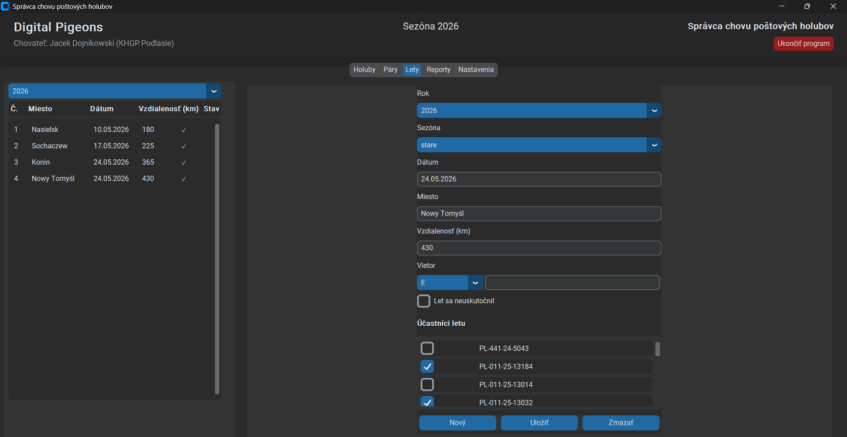The width and height of the screenshot is (847, 437).
Task: Expand the Rok dropdown
Action: point(654,110)
